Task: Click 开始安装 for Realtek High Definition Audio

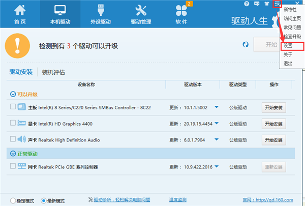Action: click(x=274, y=139)
